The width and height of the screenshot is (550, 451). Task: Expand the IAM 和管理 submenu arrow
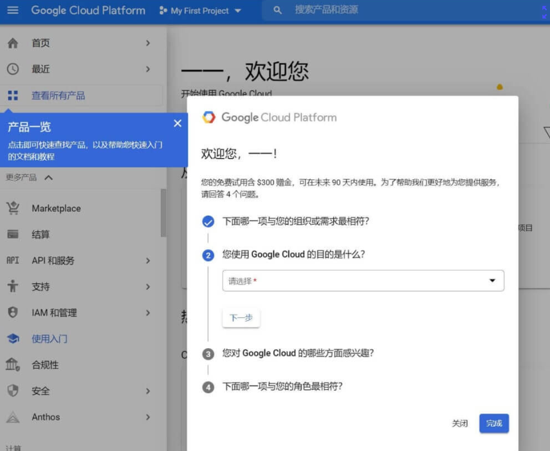pos(148,312)
